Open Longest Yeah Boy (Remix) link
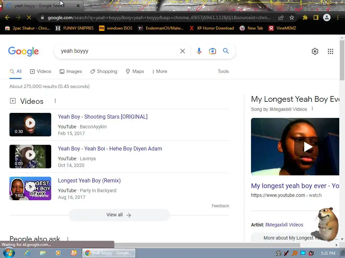This screenshot has height=258, width=345. pos(89,180)
